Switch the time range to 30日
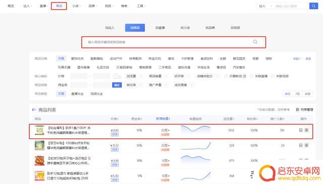 point(307,94)
